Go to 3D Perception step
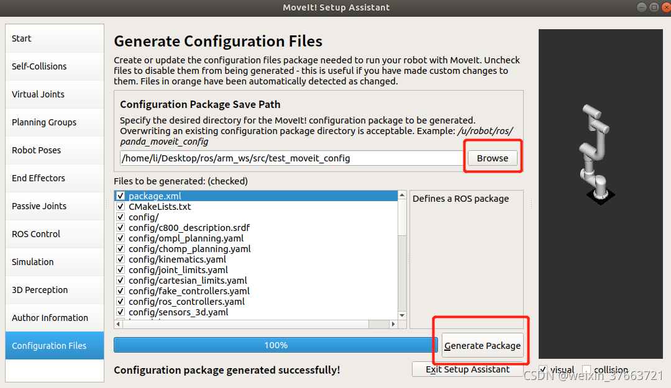This screenshot has height=388, width=671. [54, 290]
